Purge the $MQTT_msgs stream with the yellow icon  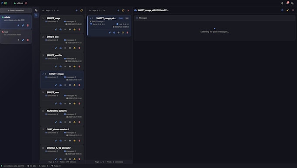coord(74,30)
